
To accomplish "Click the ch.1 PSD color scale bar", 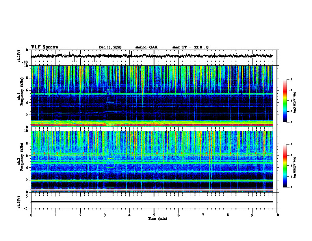I will [x=285, y=101].
